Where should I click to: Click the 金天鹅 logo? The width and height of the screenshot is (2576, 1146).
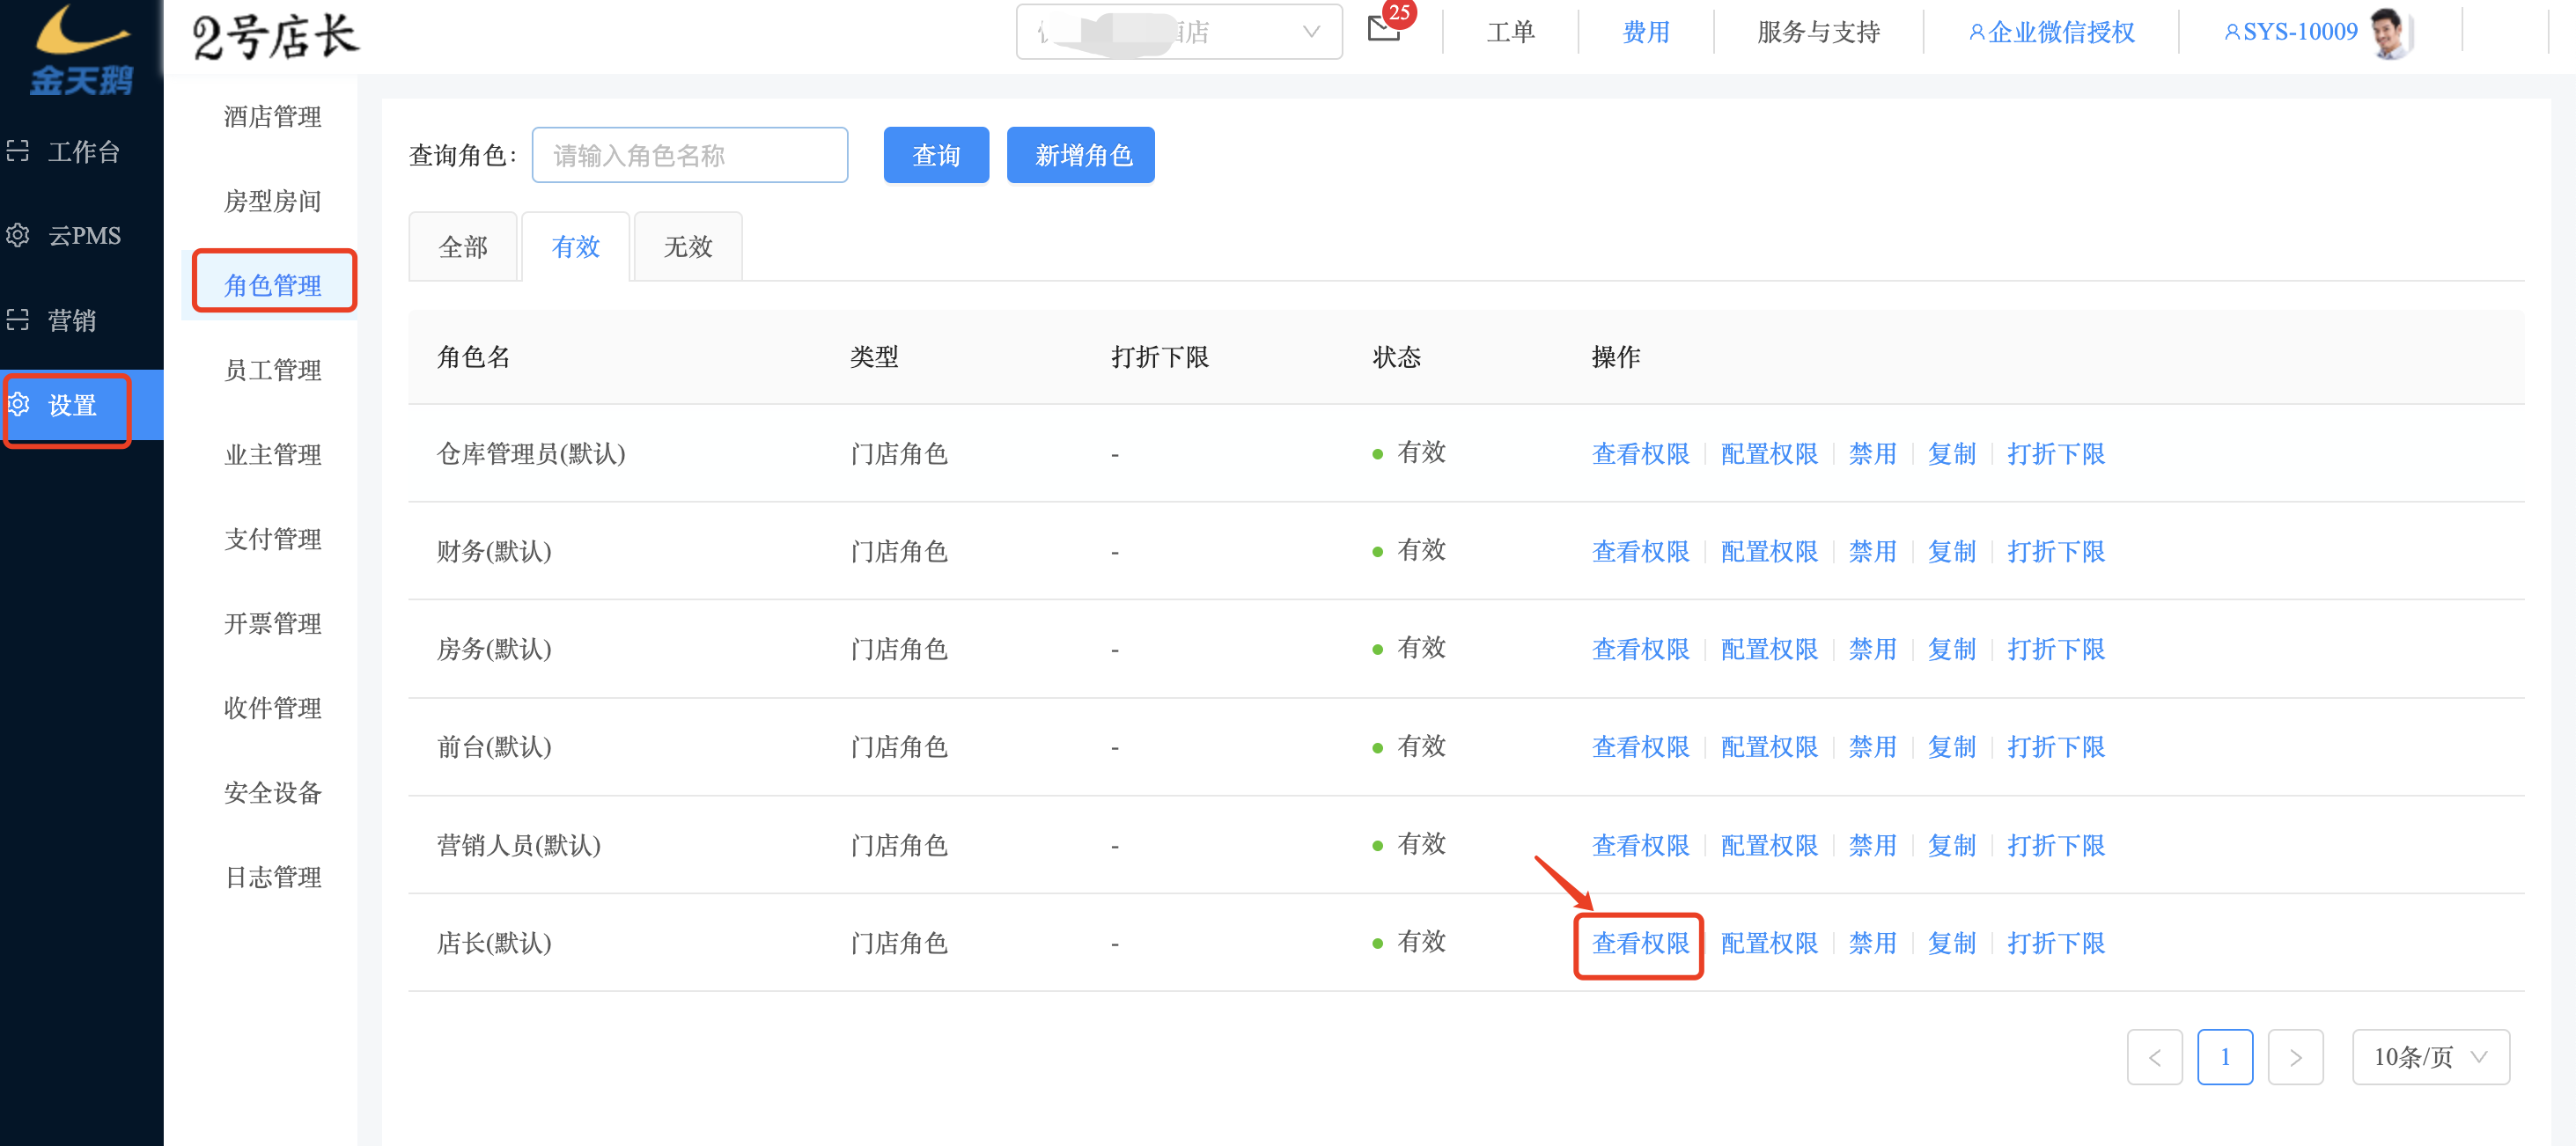click(x=81, y=50)
